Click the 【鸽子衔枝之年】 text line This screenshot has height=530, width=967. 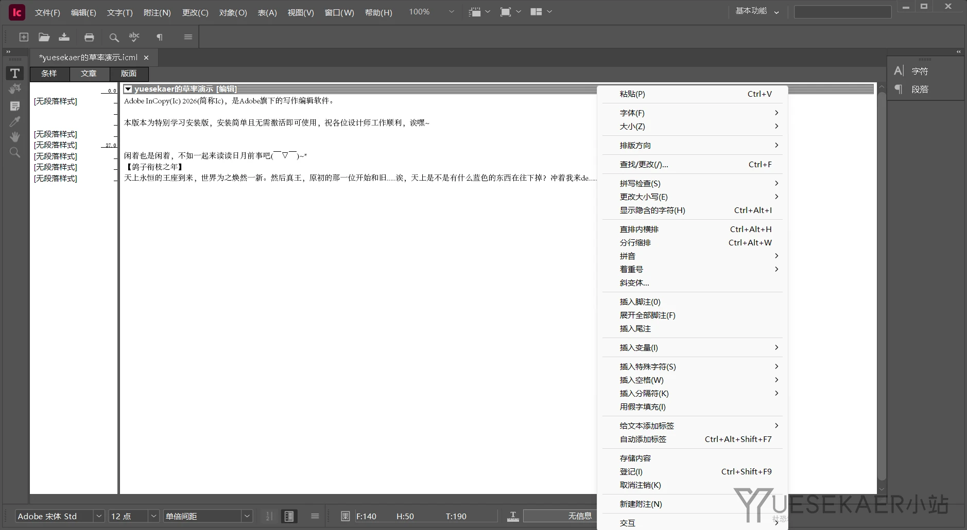coord(154,167)
